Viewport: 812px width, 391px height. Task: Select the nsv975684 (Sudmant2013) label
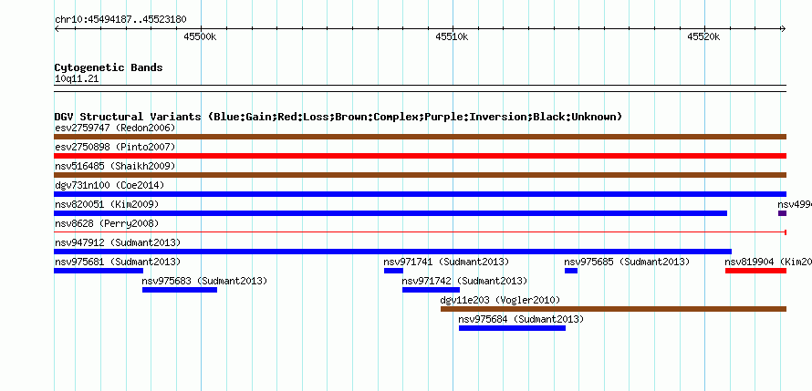[521, 319]
